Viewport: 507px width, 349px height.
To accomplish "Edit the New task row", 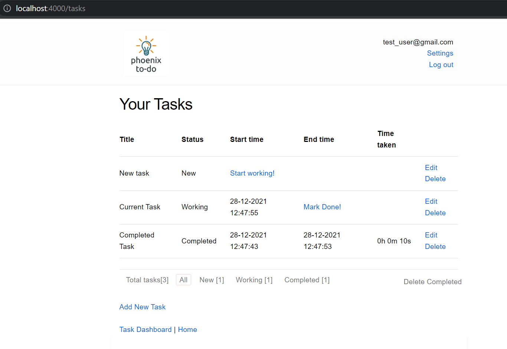I will (431, 167).
